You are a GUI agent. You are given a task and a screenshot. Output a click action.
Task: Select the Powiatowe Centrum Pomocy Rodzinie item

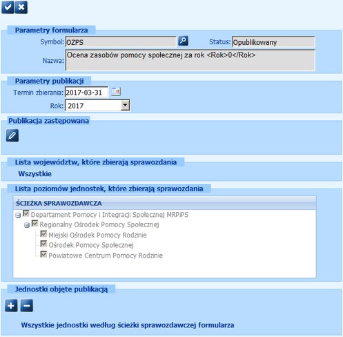pos(106,256)
